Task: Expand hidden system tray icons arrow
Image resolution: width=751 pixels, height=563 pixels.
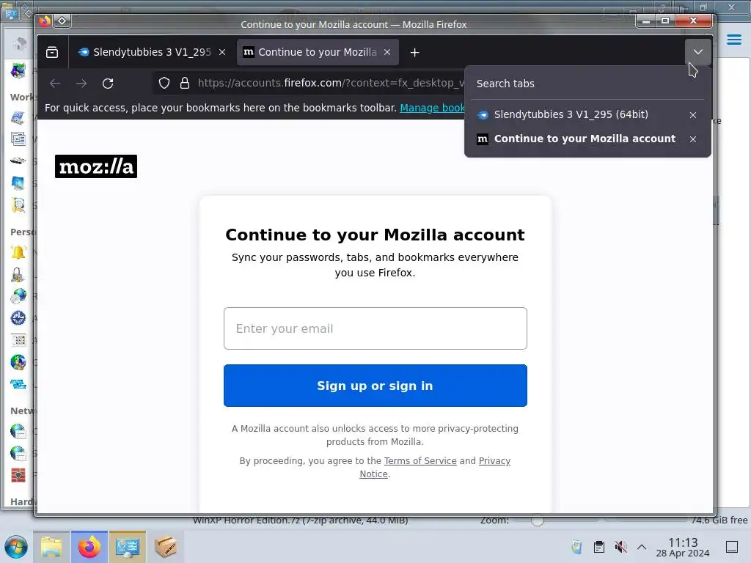Action: (x=642, y=547)
